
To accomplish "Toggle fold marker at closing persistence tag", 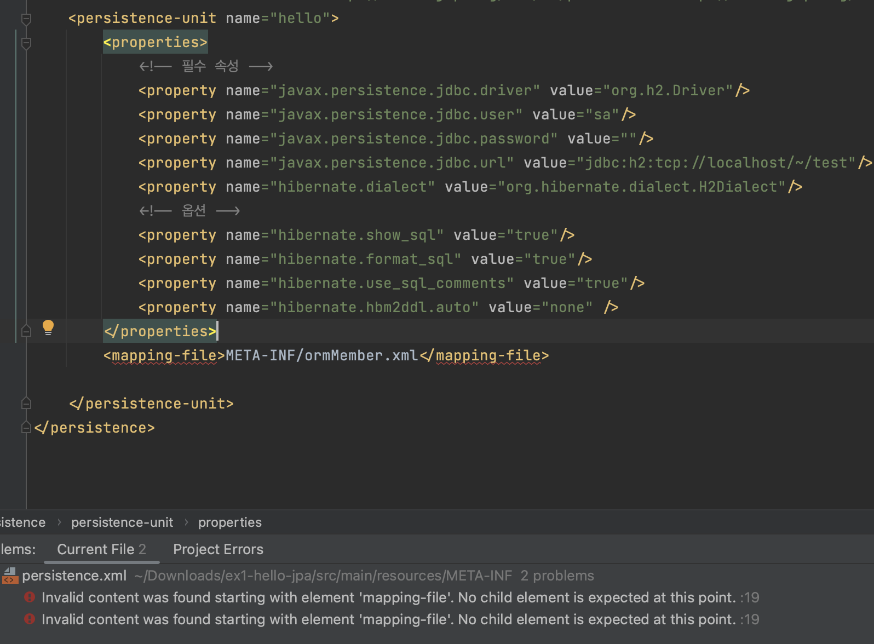I will (26, 428).
